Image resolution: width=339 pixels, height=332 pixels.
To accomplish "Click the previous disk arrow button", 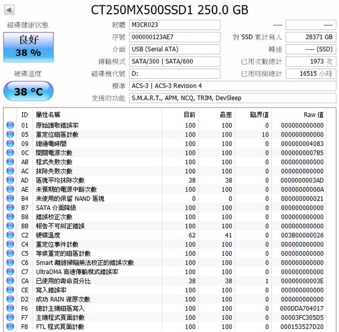I will coord(9,10).
